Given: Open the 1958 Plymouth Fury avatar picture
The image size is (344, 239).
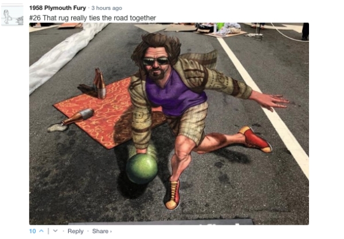Looking at the screenshot, I should (x=12, y=15).
